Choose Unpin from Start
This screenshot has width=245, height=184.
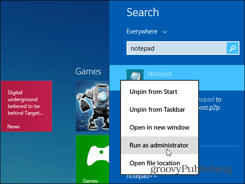[x=159, y=92]
